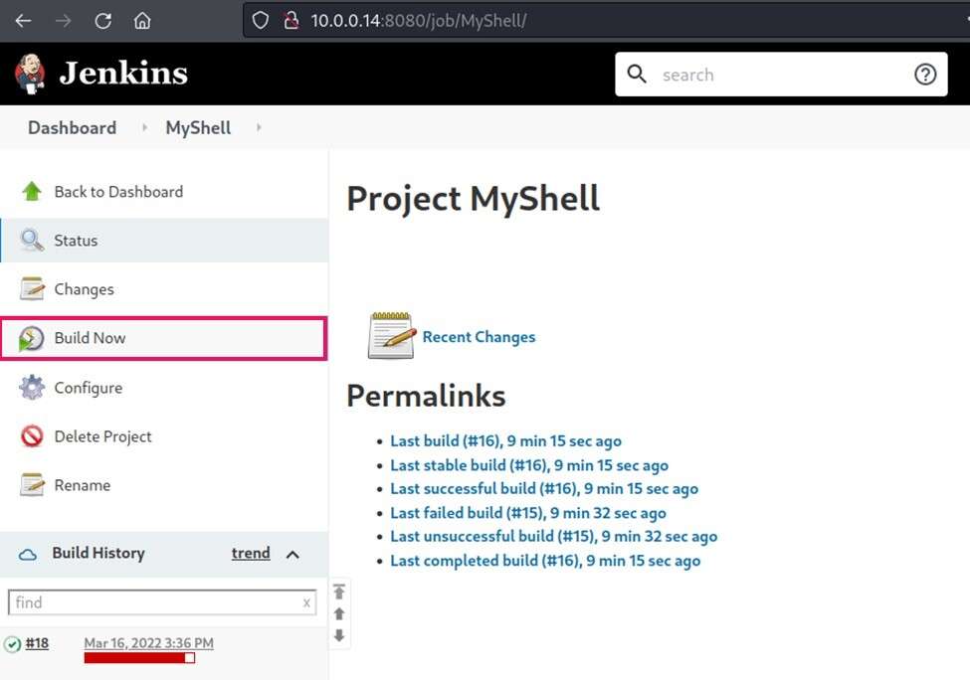Jump to top of build history
The width and height of the screenshot is (970, 680).
tap(339, 592)
